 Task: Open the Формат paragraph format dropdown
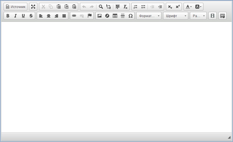[149, 16]
